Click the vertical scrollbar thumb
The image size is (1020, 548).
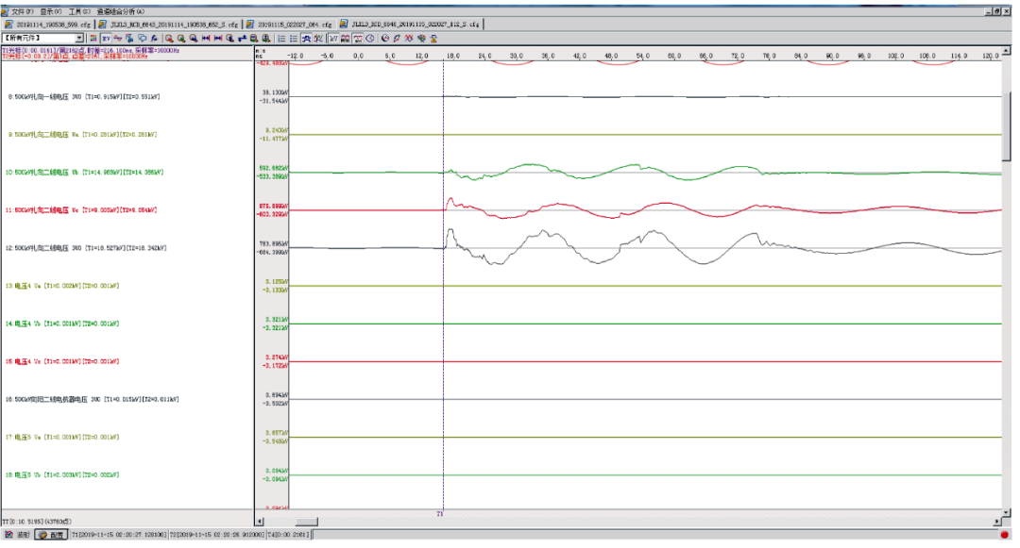tap(1007, 126)
